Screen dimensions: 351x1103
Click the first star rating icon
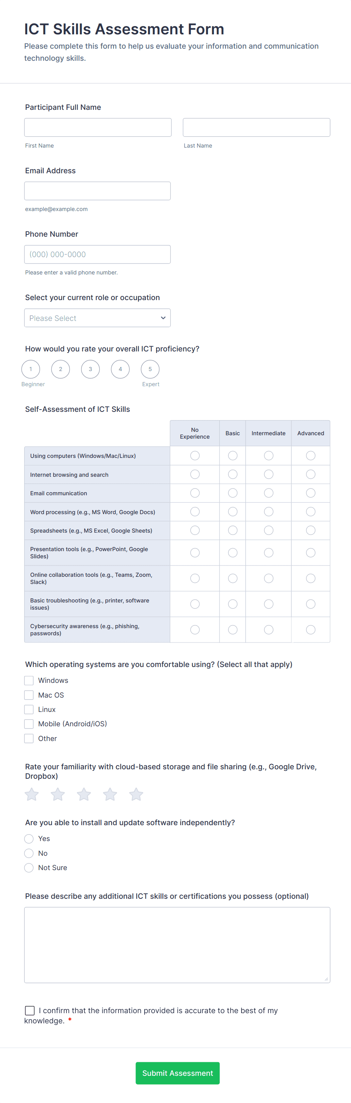tap(32, 794)
